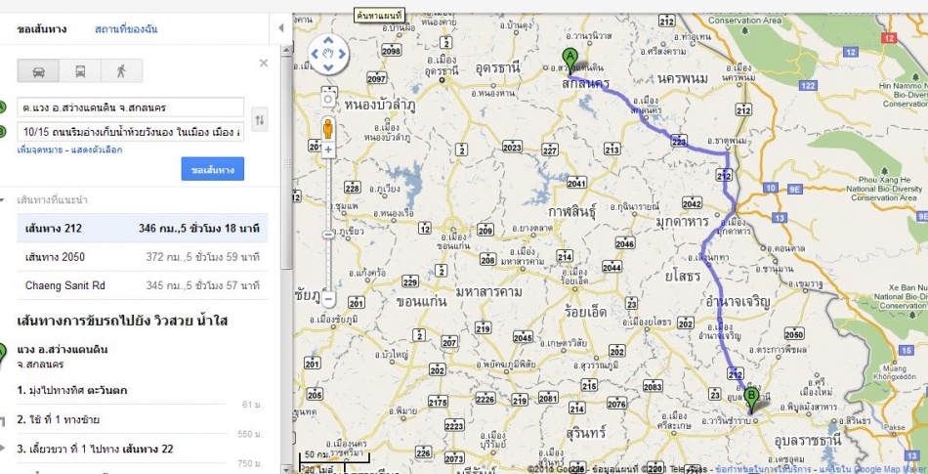Click แสดงตัวเลือก link
Screen dimensions: 928x474
tap(97, 150)
